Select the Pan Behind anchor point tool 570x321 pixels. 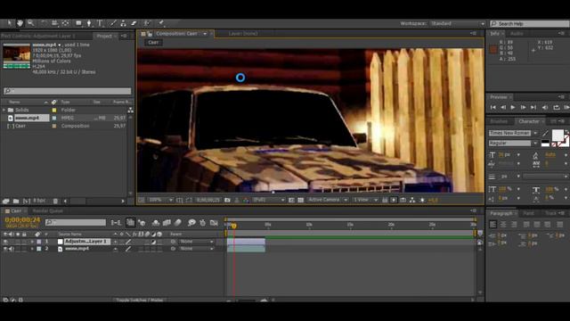click(x=65, y=23)
